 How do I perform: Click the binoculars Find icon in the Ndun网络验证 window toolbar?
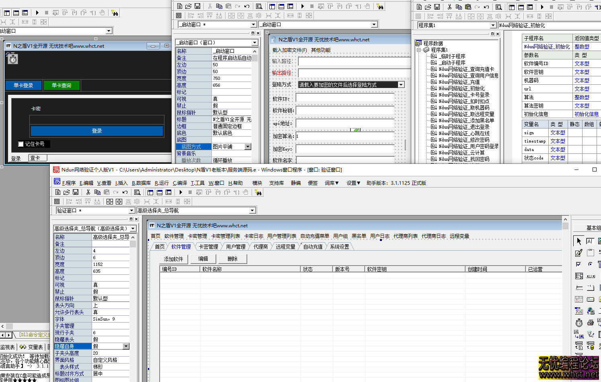(258, 193)
